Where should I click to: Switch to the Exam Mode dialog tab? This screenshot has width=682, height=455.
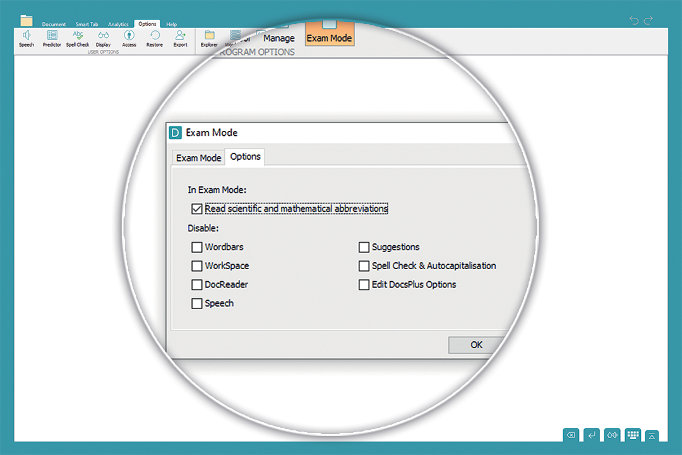(x=198, y=157)
